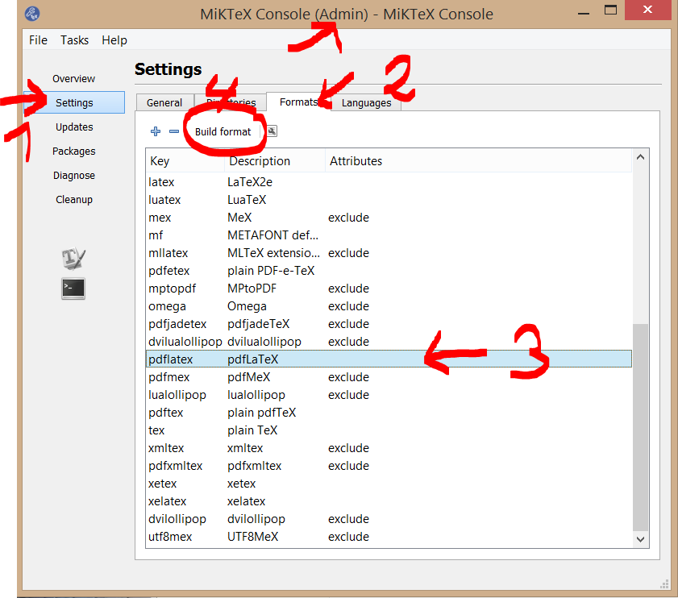678x598 pixels.
Task: Switch to the Languages tab
Action: point(366,102)
